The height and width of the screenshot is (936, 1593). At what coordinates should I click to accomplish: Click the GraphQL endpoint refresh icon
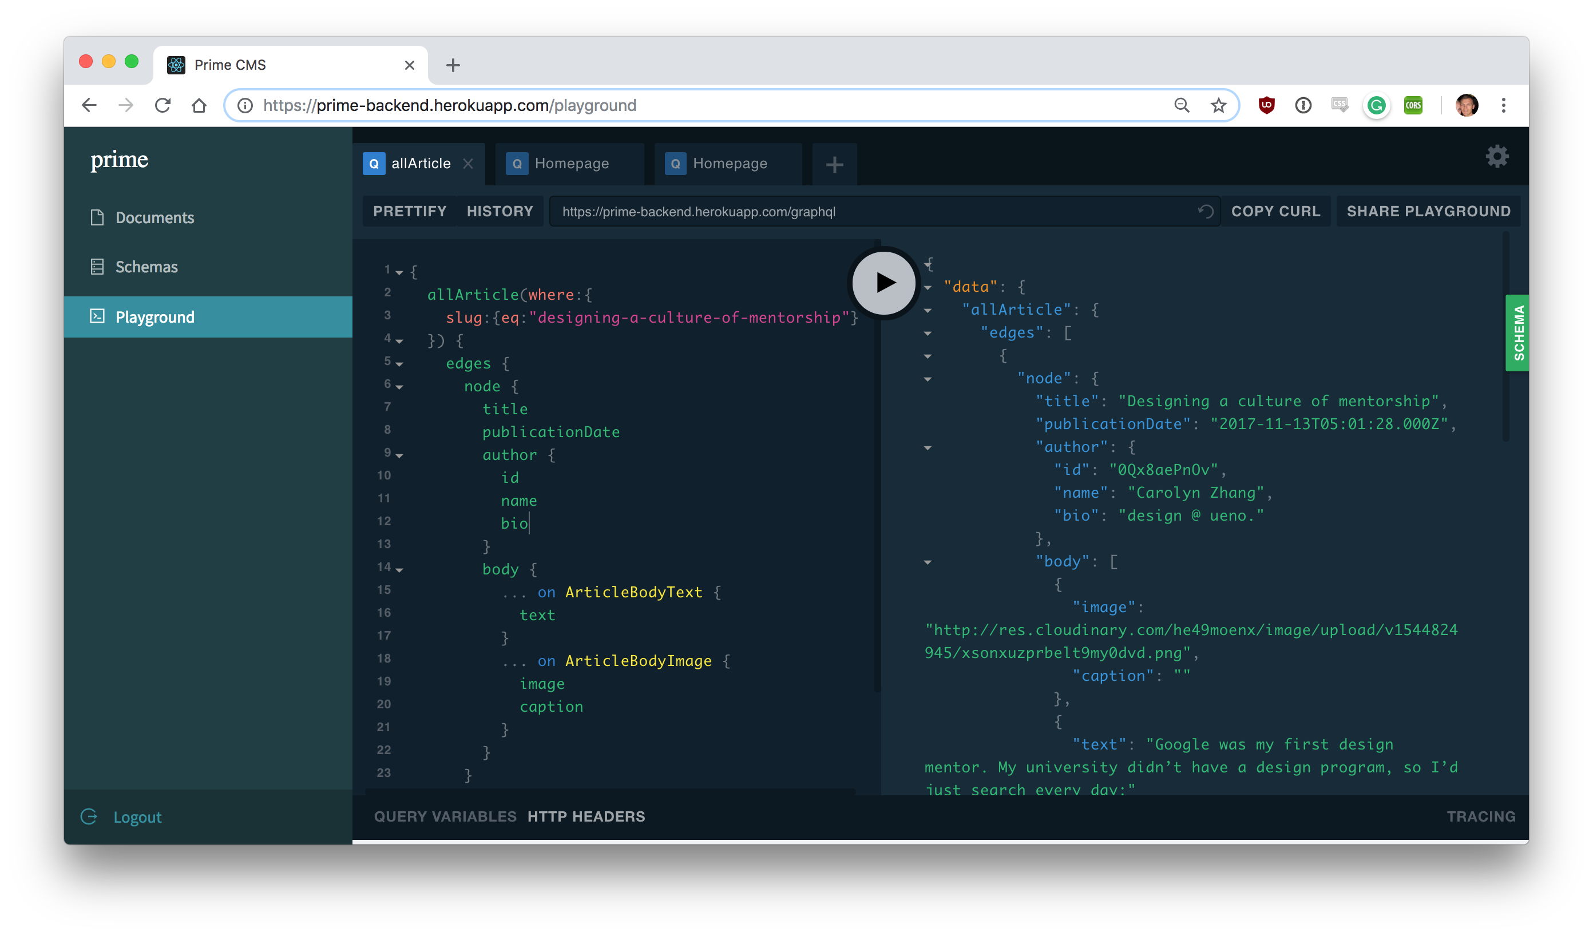click(x=1206, y=211)
